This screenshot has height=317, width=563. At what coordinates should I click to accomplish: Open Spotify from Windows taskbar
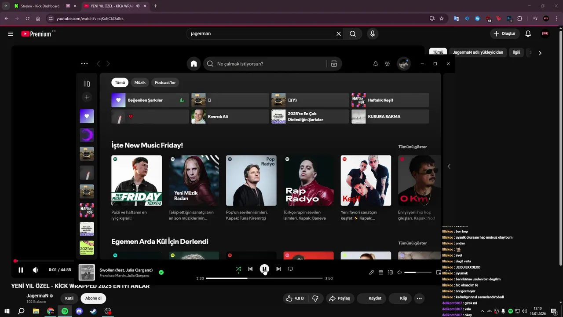65,311
